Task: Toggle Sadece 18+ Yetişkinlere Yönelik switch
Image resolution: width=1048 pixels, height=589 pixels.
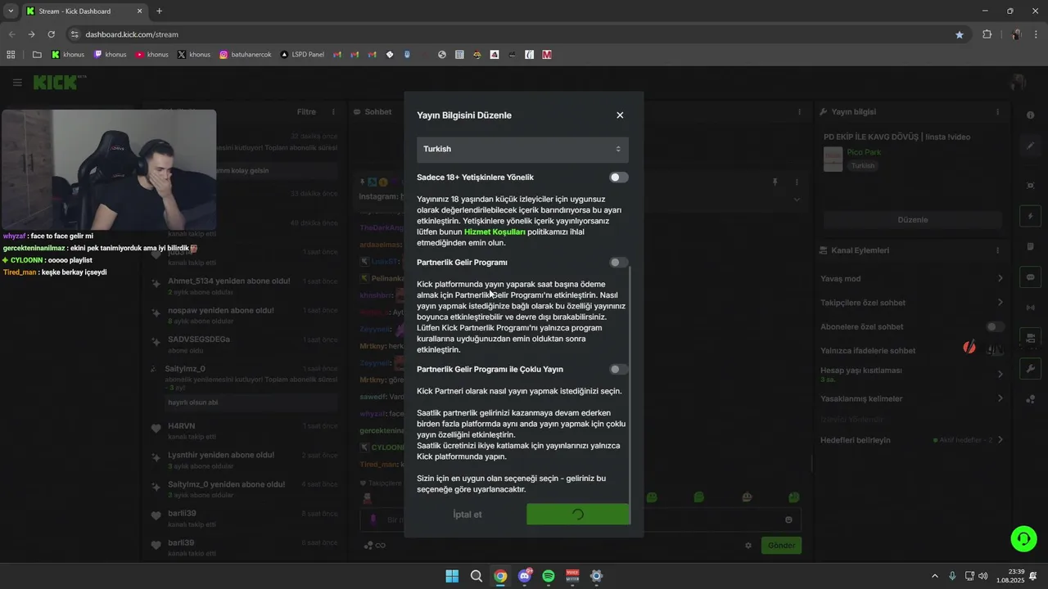Action: click(x=619, y=178)
